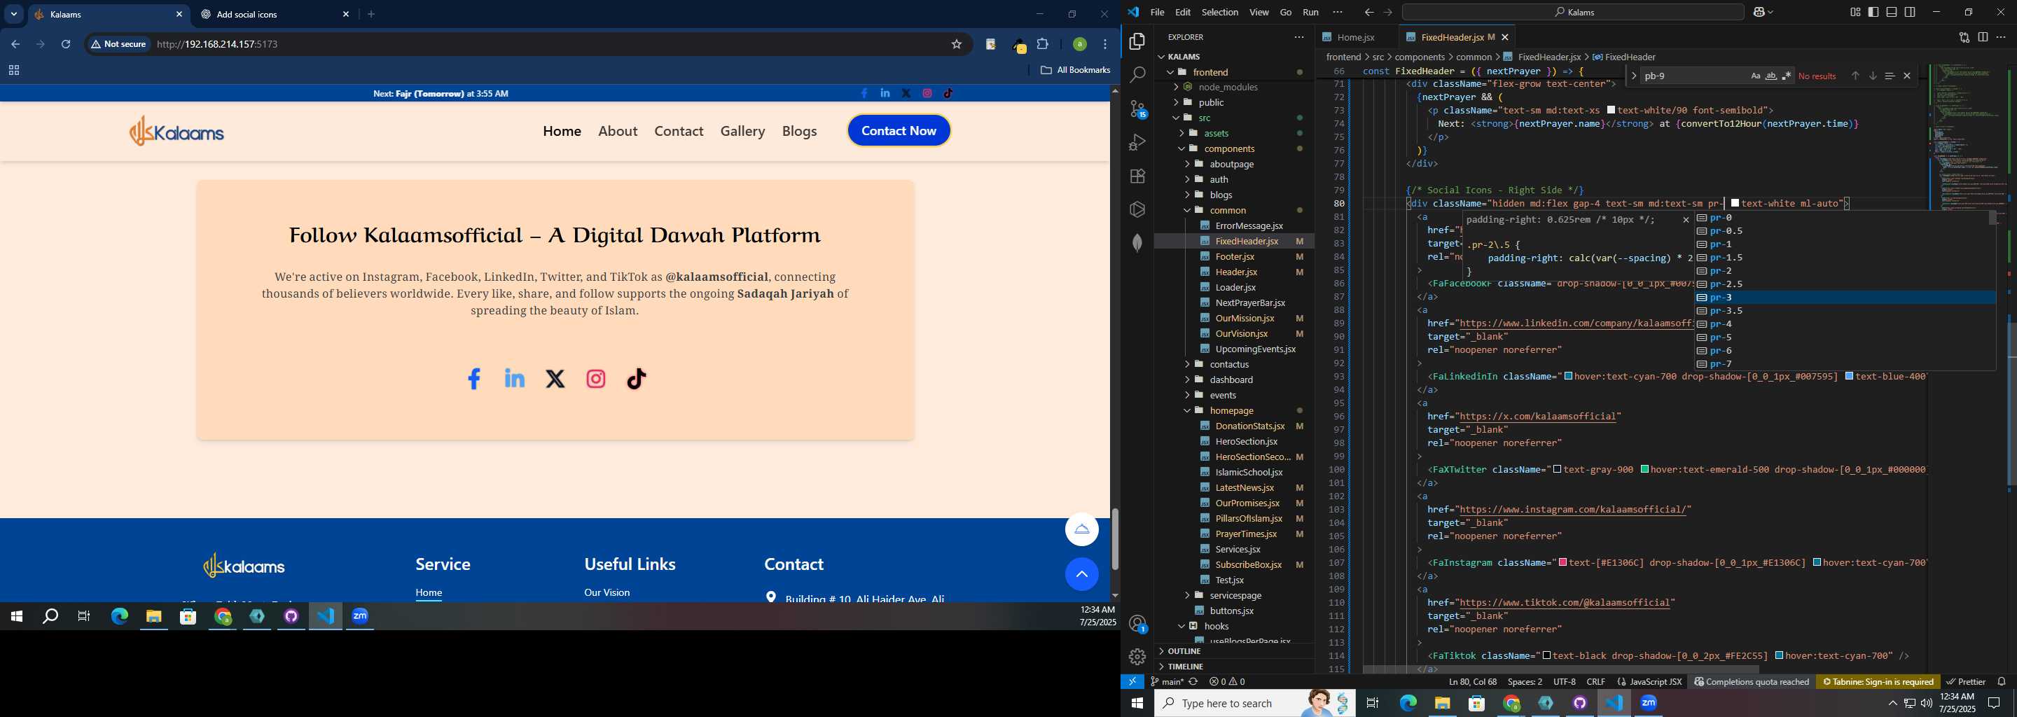This screenshot has width=2017, height=717.
Task: Click the round scroll-to-top arrow button
Action: point(1081,575)
